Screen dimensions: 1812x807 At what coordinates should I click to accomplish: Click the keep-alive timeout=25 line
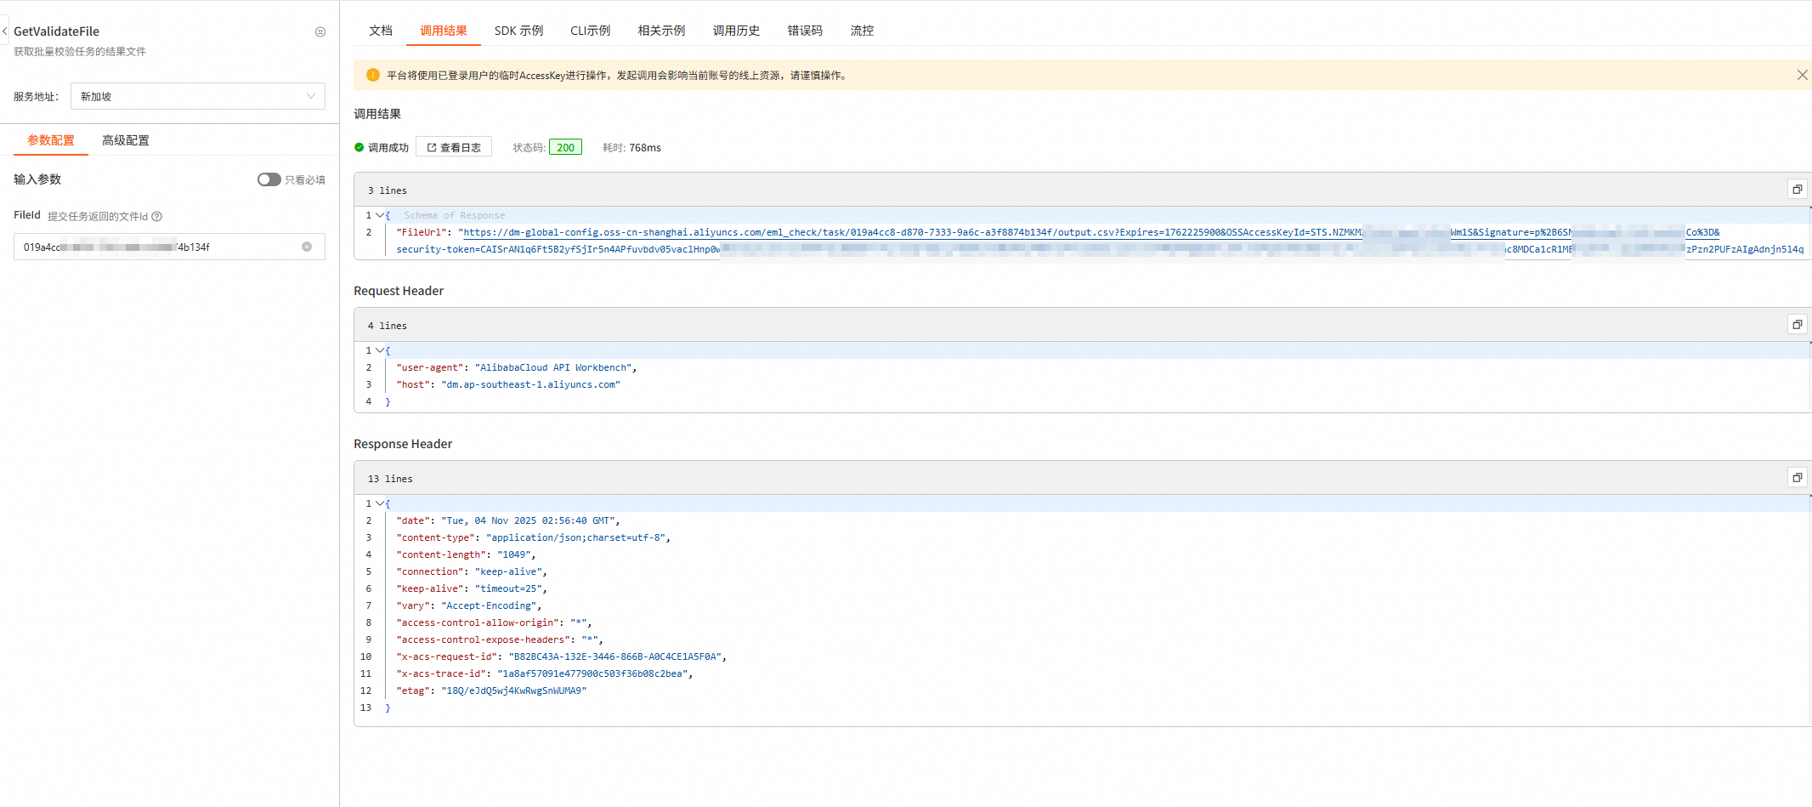pos(472,588)
